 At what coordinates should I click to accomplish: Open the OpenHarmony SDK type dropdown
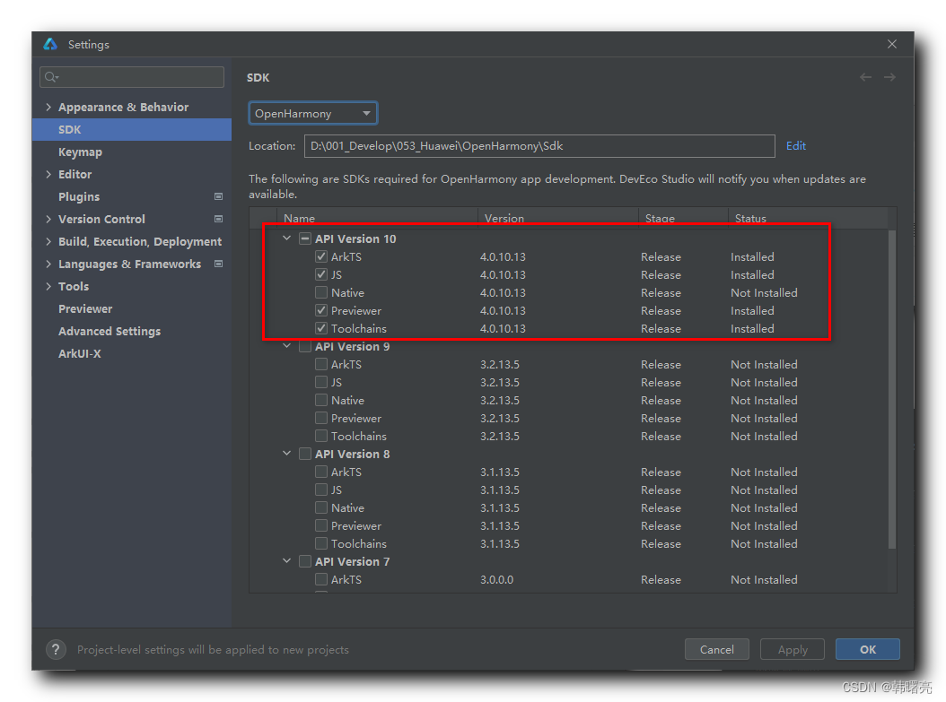tap(312, 114)
